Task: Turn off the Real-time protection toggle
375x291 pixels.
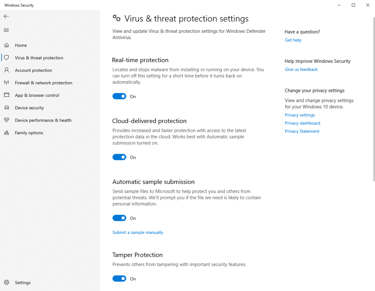Action: coord(119,96)
